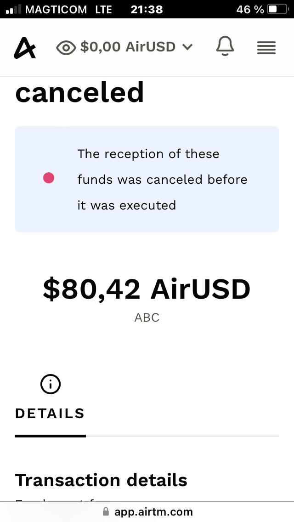Select the app.airtm.com address text
The image size is (294, 522).
click(153, 512)
